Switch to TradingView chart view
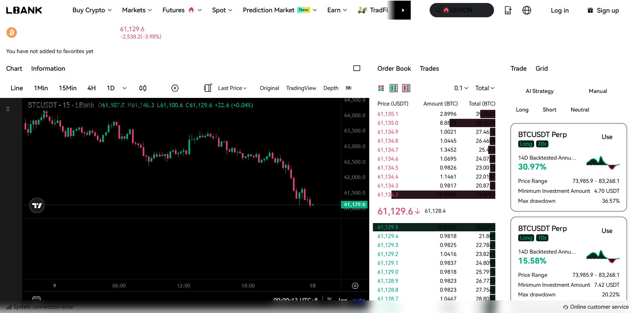This screenshot has width=632, height=313. tap(301, 88)
